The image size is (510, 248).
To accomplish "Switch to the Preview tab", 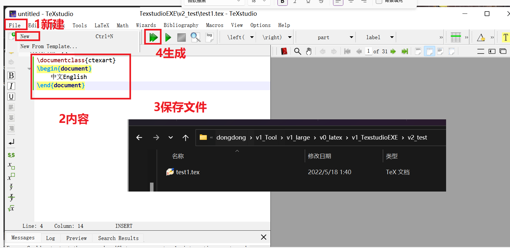I will [x=76, y=238].
